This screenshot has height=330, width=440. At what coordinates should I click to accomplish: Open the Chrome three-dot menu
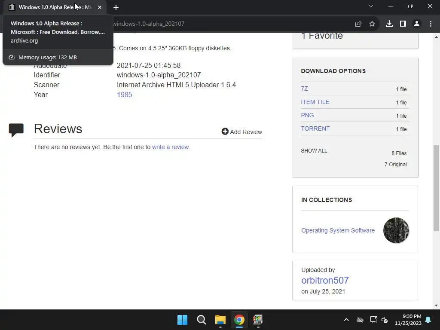pos(431,24)
